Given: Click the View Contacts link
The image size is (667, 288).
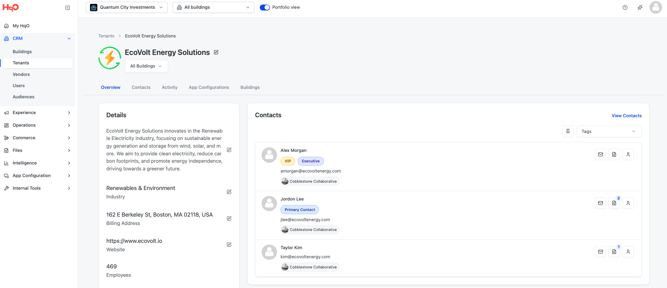Looking at the screenshot, I should (x=626, y=116).
